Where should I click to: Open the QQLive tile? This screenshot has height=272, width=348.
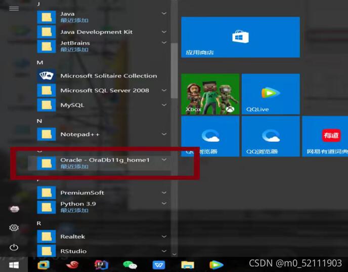(x=270, y=94)
